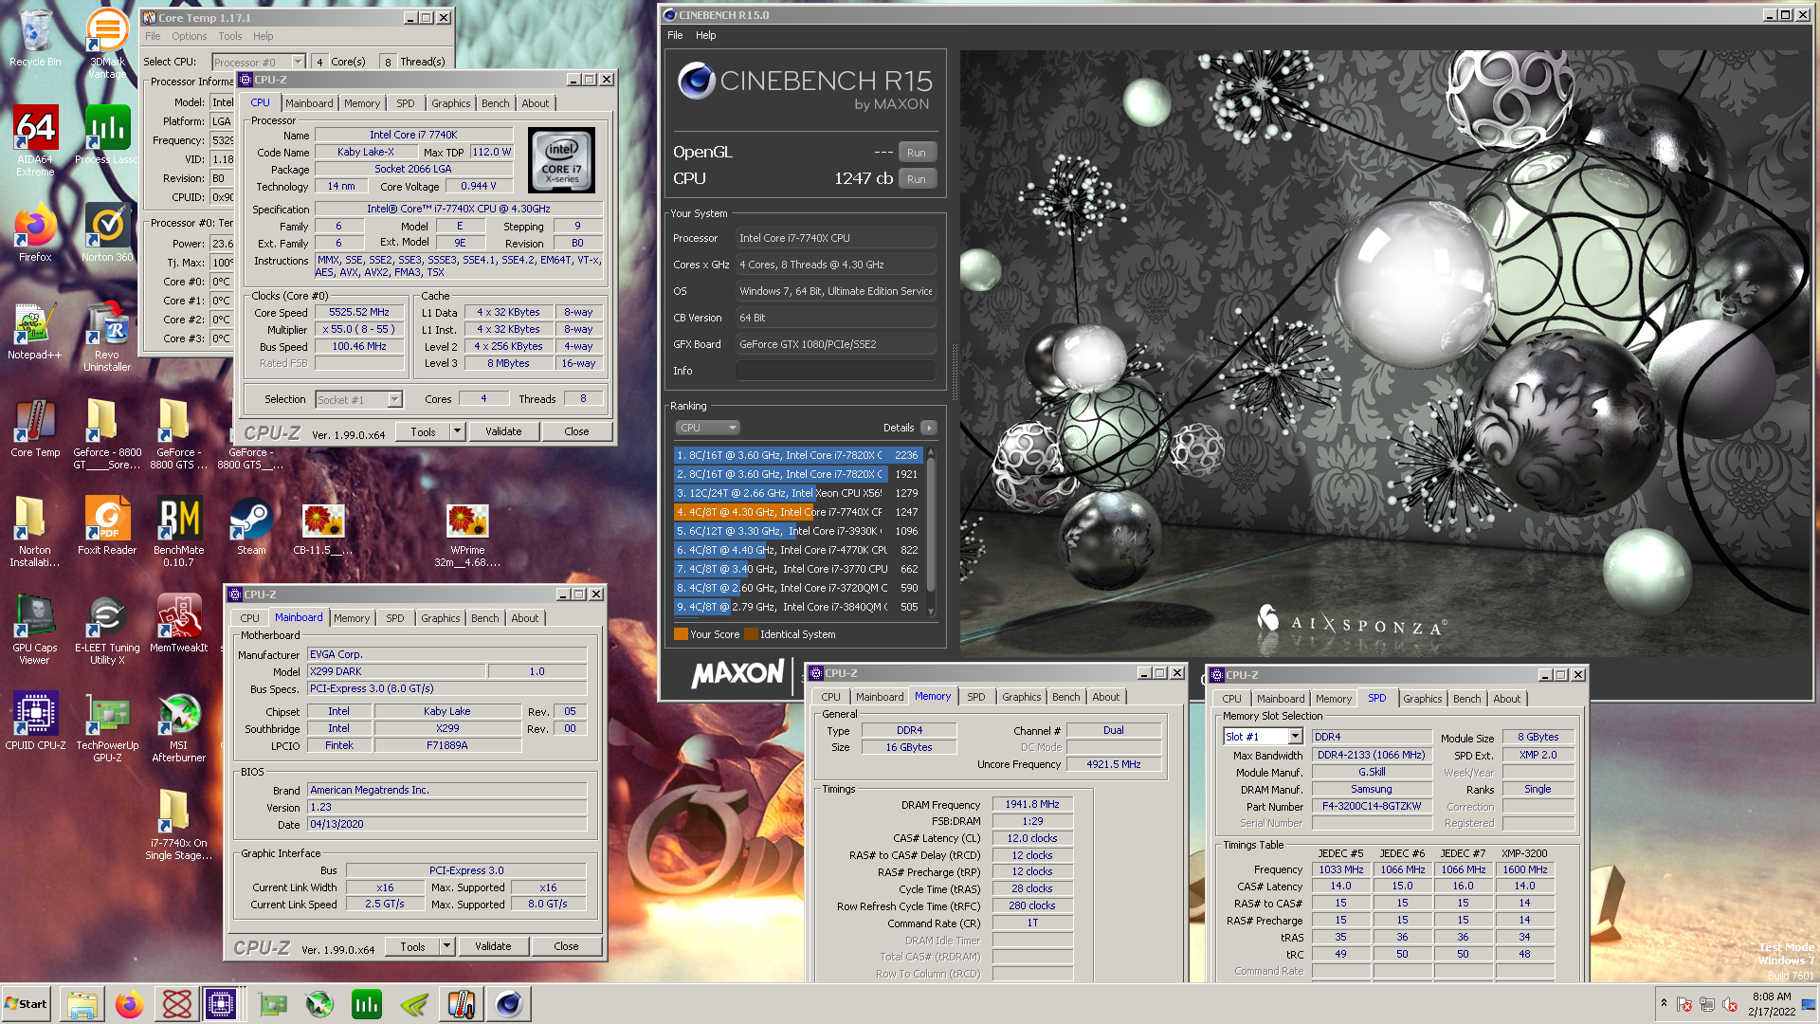Launch 3DMark Vantage from the desktop

pyautogui.click(x=107, y=43)
